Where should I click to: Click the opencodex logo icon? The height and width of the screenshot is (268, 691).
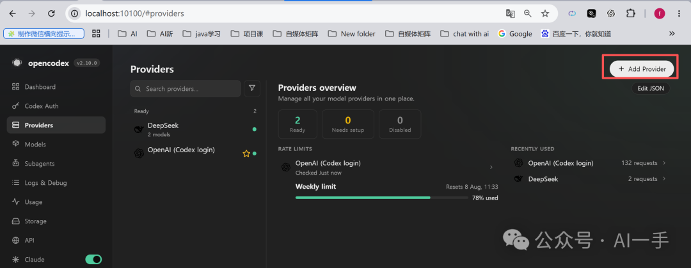[x=17, y=63]
